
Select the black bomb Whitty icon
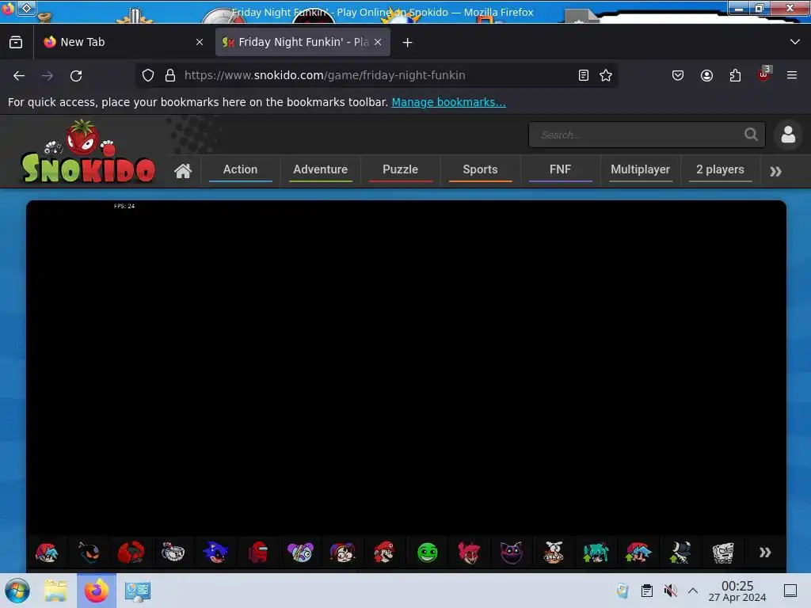click(x=89, y=552)
